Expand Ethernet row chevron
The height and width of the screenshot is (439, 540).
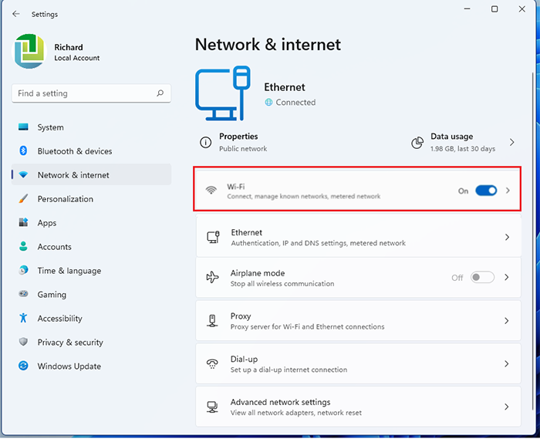[507, 237]
